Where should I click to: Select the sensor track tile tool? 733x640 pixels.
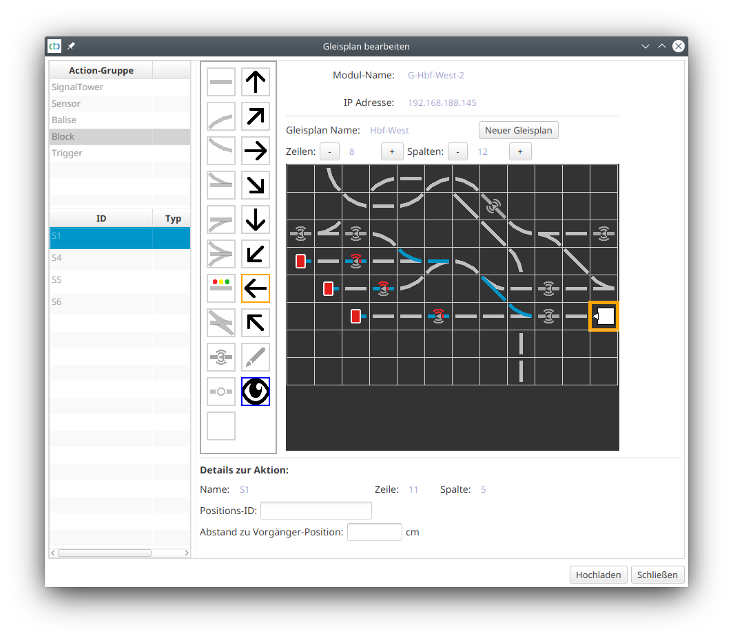220,357
